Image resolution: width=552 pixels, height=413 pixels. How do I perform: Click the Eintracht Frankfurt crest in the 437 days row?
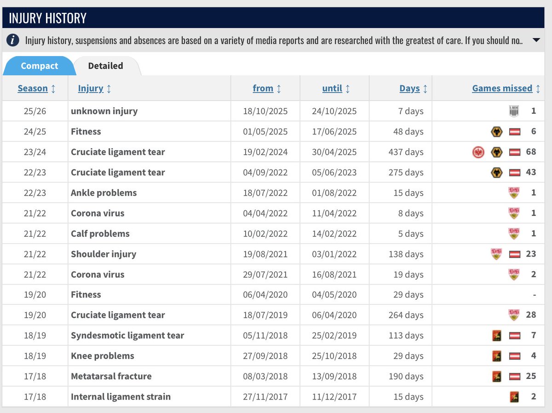pos(478,152)
